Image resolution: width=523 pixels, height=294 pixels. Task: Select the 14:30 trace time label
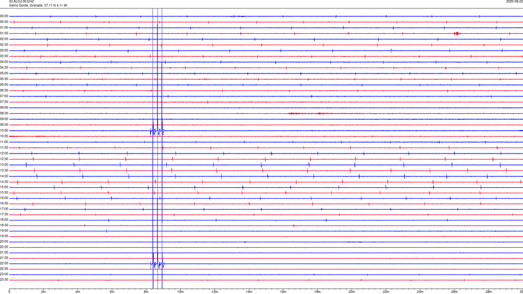coord(4,182)
